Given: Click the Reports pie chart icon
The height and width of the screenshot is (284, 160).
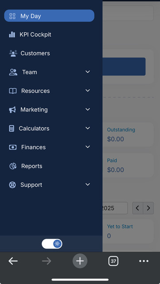Looking at the screenshot, I should pos(13,166).
